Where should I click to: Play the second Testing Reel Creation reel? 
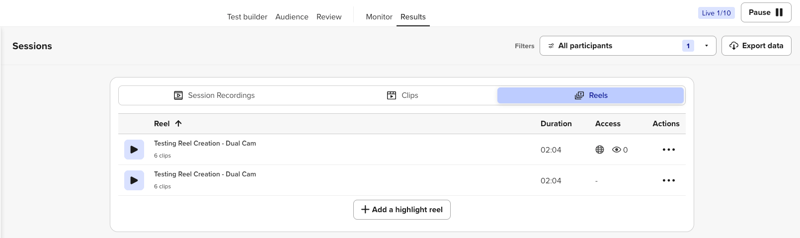click(134, 180)
